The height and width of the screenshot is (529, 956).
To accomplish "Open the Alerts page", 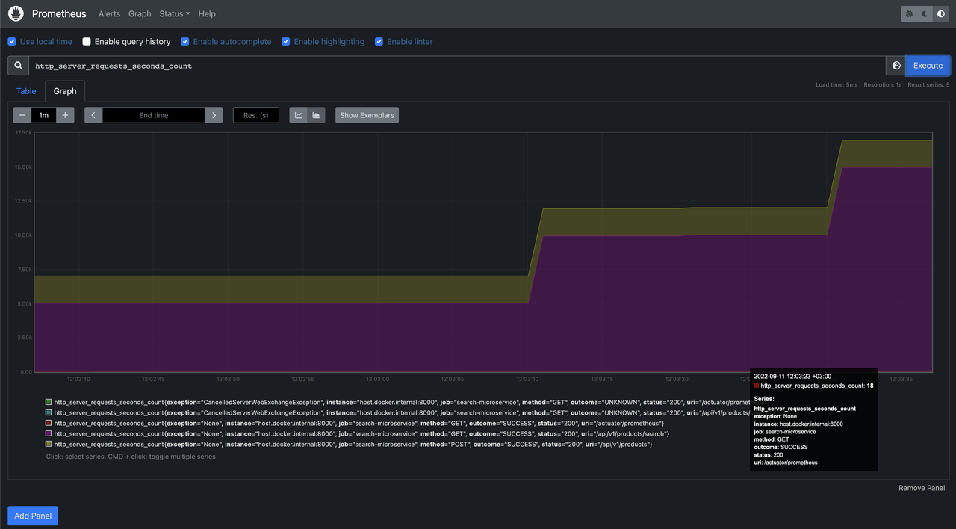I will click(109, 13).
